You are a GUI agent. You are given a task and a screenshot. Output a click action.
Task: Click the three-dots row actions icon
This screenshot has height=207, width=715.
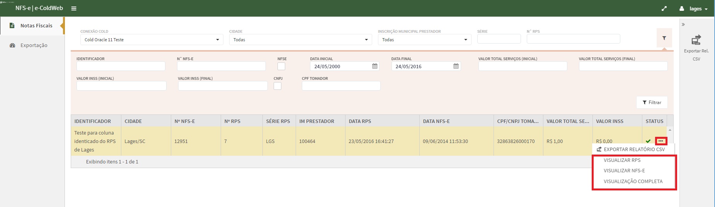click(x=661, y=141)
